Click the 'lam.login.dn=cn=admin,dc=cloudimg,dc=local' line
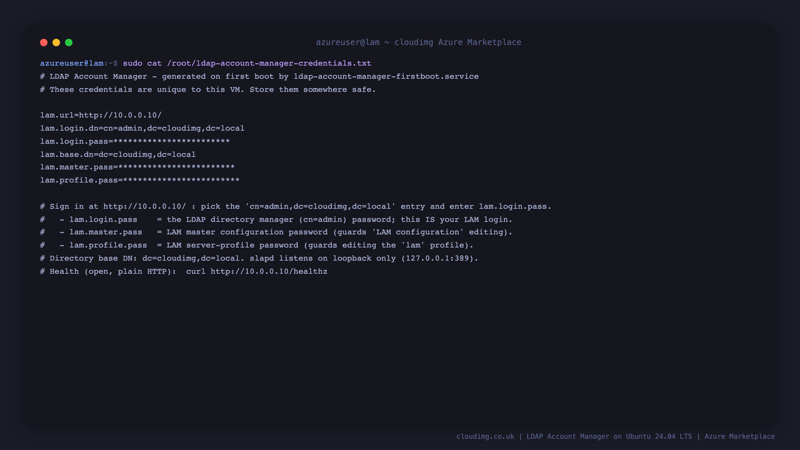The height and width of the screenshot is (450, 800). 142,128
